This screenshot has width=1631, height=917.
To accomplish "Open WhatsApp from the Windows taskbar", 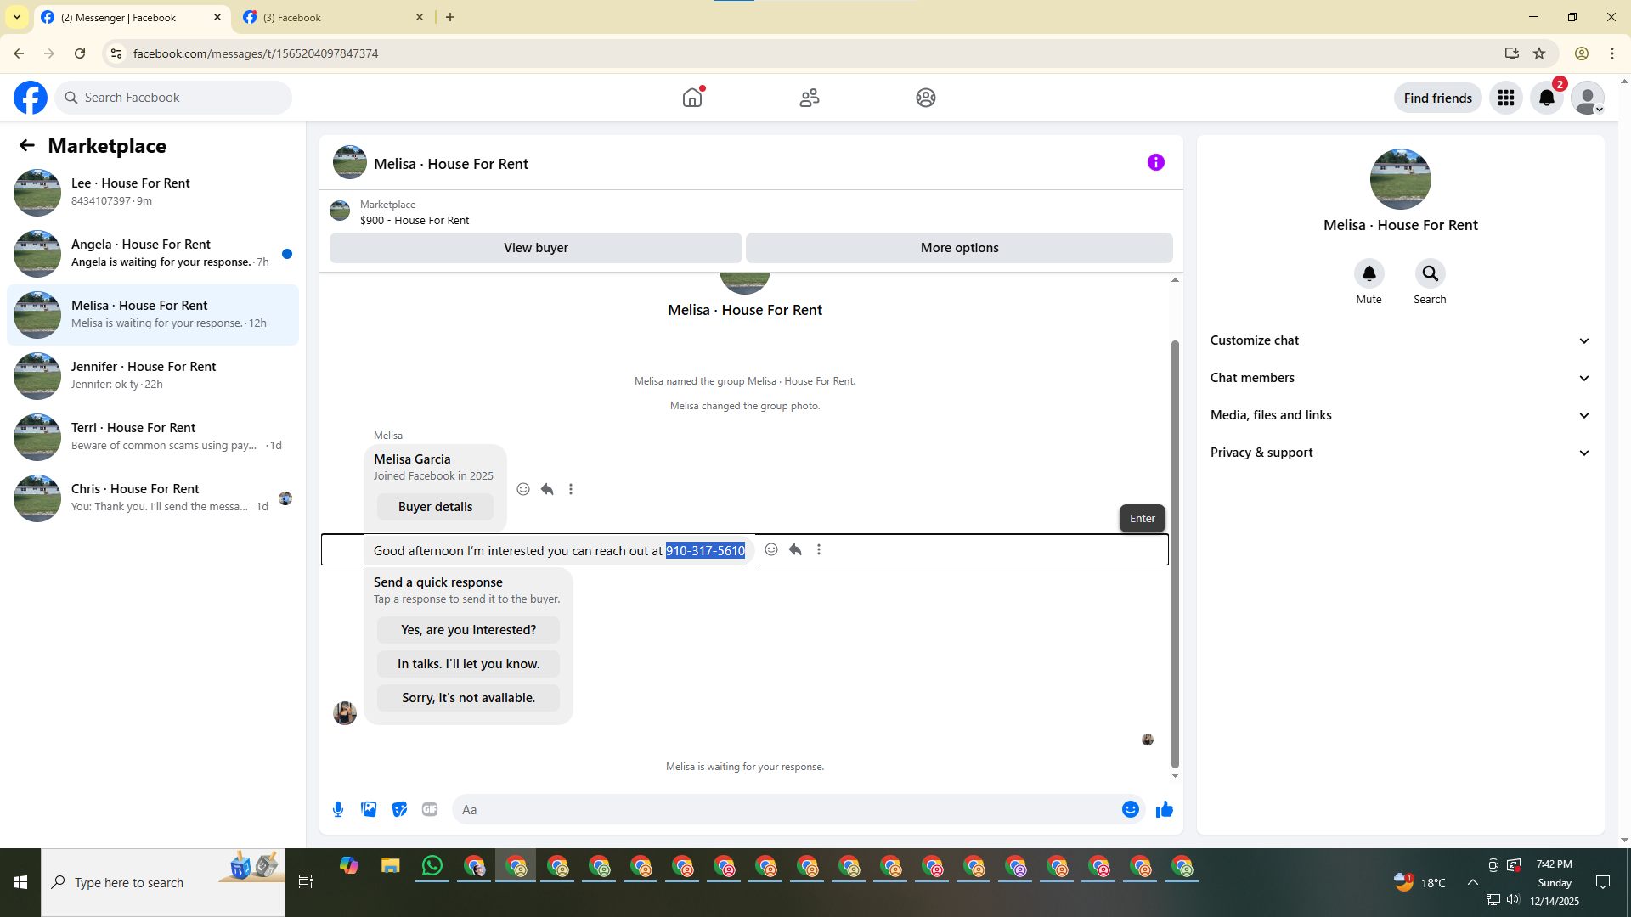I will 432,866.
